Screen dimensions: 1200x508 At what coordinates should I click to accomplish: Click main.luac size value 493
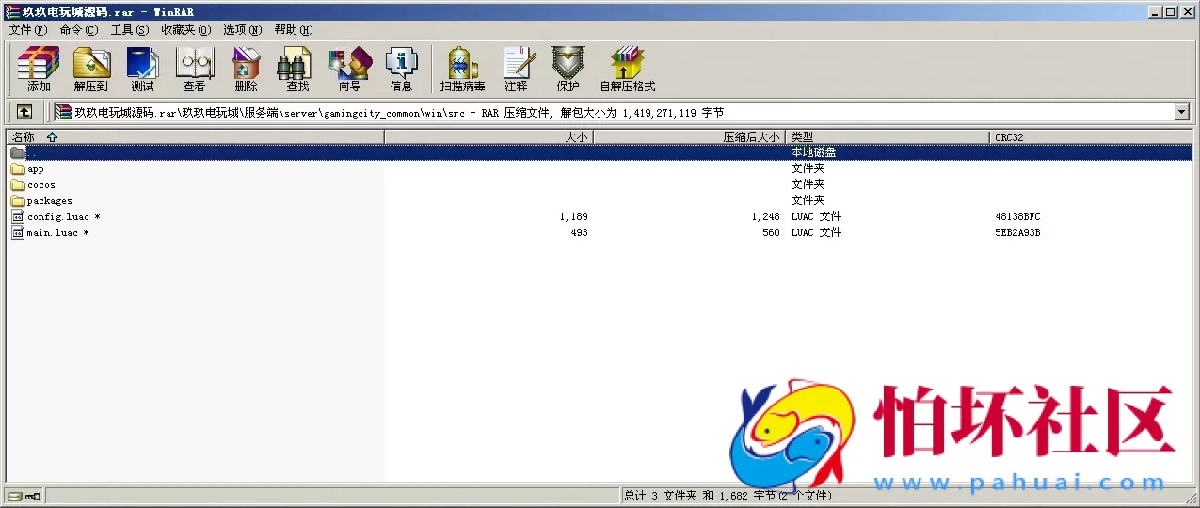[x=579, y=233]
